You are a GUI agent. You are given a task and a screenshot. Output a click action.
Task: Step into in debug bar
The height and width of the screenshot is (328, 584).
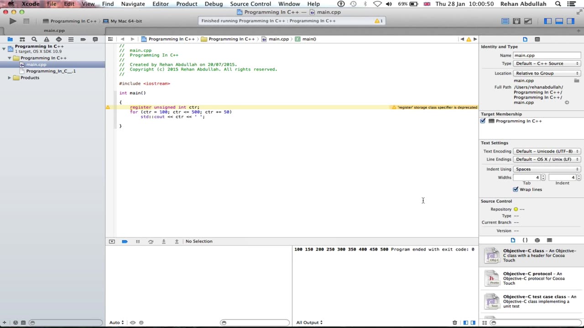164,241
